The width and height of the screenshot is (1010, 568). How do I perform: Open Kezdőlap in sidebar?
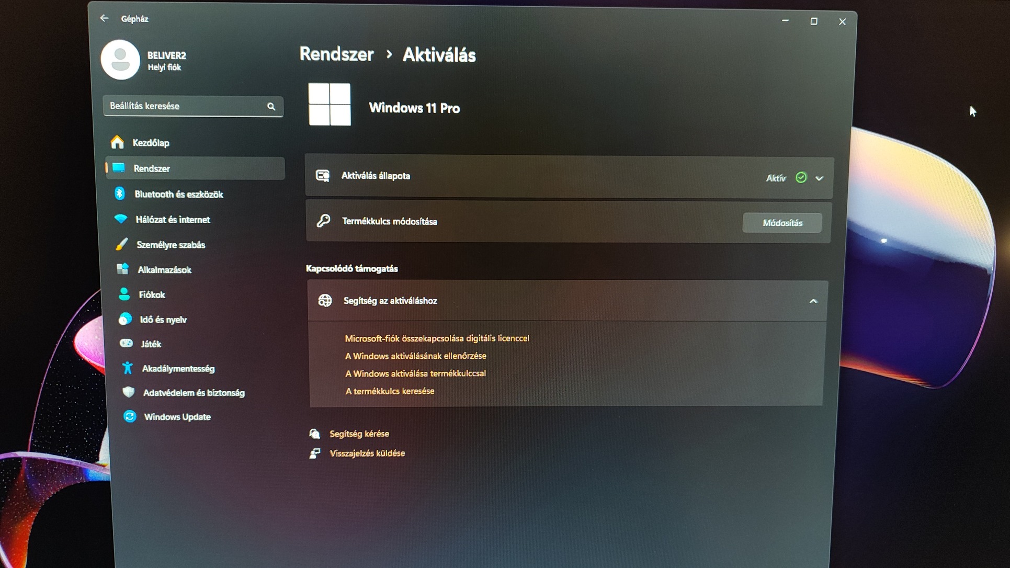(151, 143)
